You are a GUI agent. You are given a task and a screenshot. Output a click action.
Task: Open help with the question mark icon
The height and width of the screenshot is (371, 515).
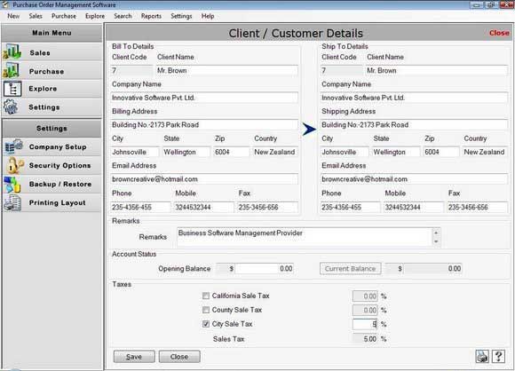pyautogui.click(x=498, y=357)
